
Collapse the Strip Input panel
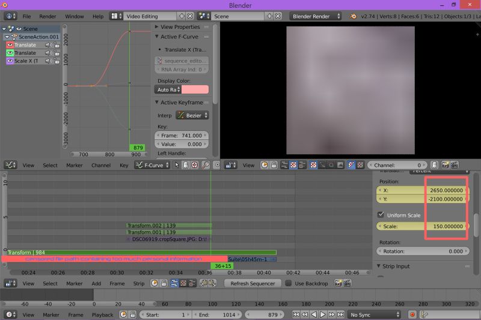pos(379,266)
